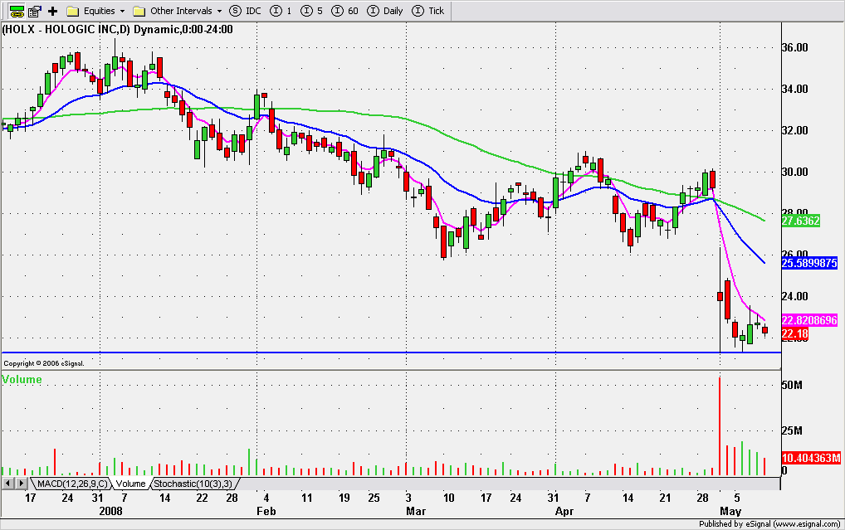
Task: Click the plus crosshair icon
Action: 53,11
